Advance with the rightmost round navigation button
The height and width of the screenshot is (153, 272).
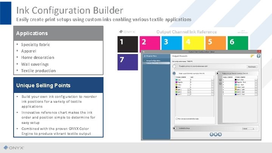coord(220,134)
